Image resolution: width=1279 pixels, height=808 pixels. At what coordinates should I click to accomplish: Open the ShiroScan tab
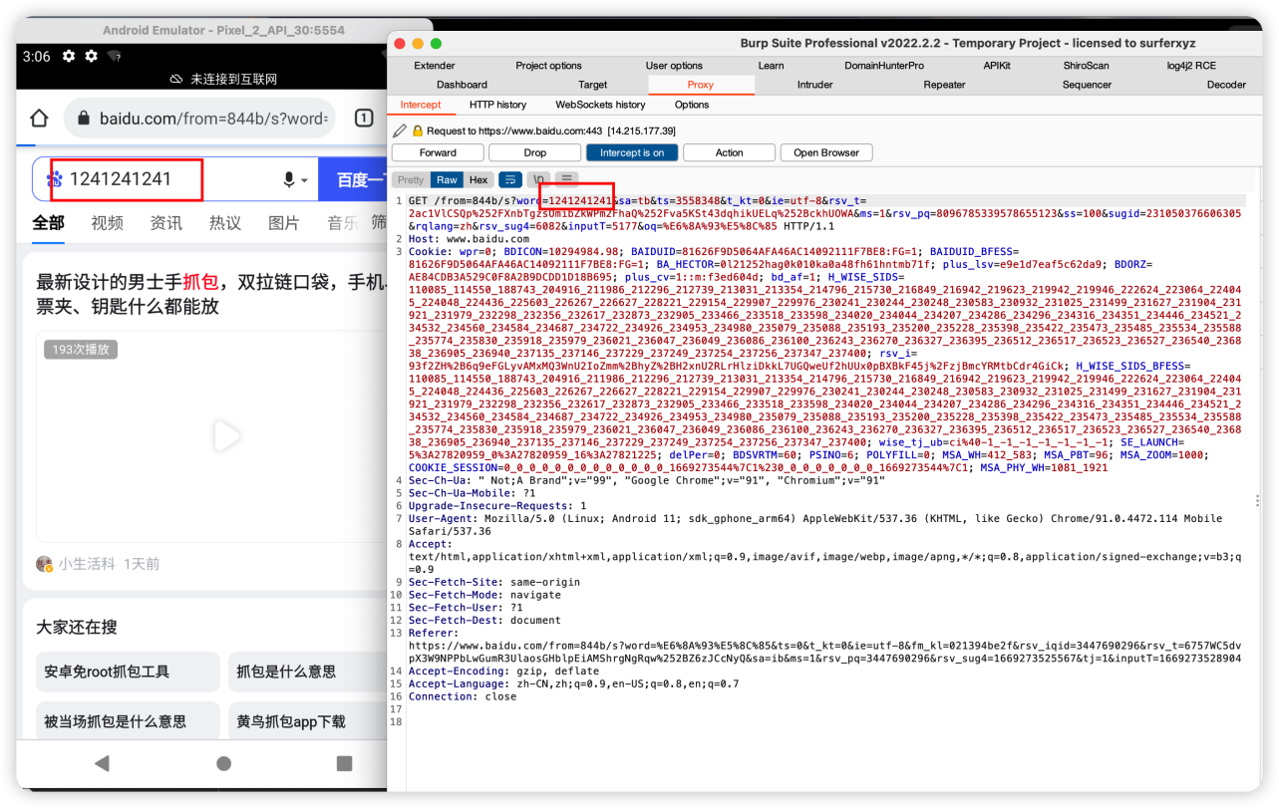pyautogui.click(x=1086, y=66)
